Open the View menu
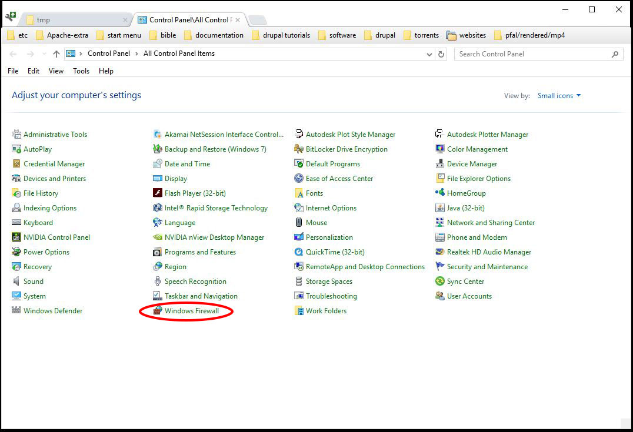Viewport: 633px width, 432px height. (x=56, y=71)
